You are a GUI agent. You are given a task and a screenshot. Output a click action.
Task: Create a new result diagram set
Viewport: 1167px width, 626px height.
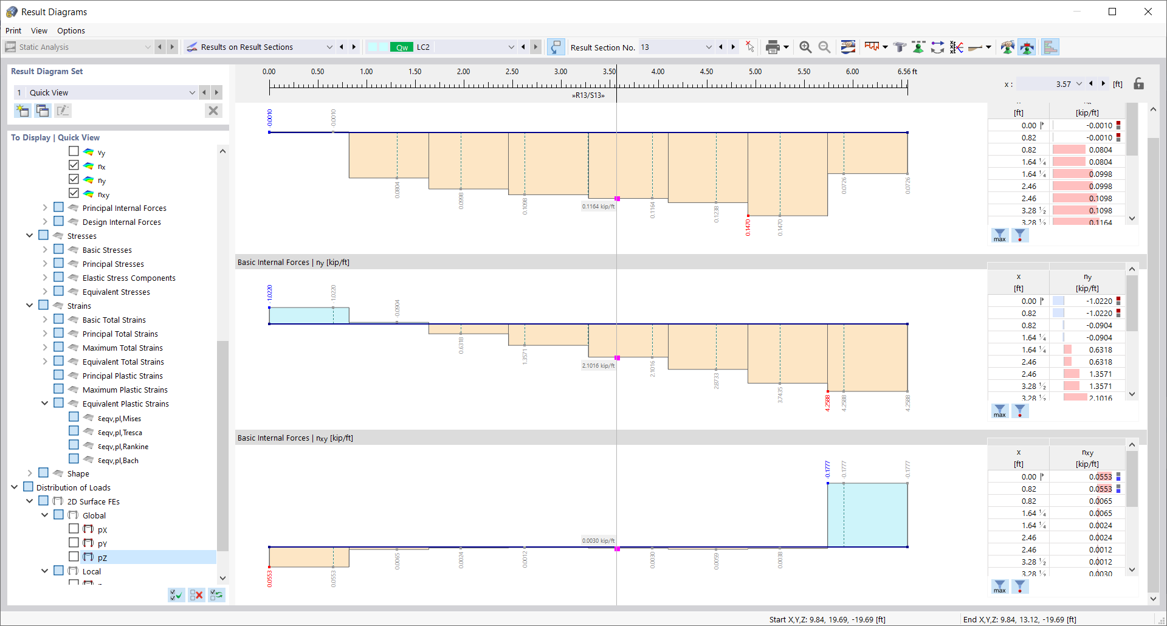coord(22,111)
